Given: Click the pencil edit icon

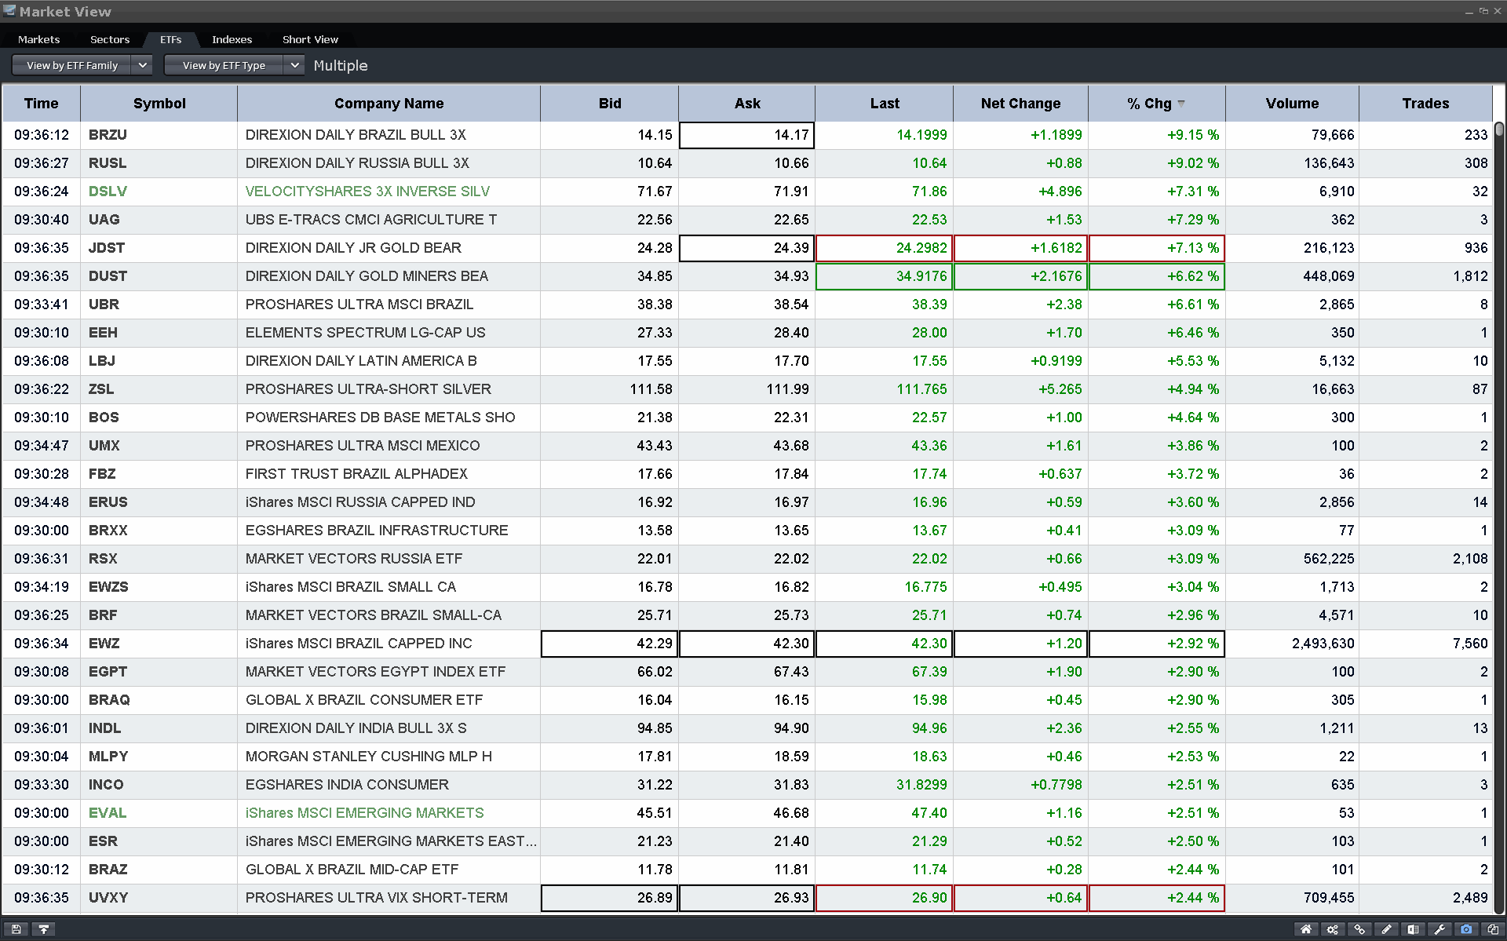Looking at the screenshot, I should pyautogui.click(x=1386, y=929).
